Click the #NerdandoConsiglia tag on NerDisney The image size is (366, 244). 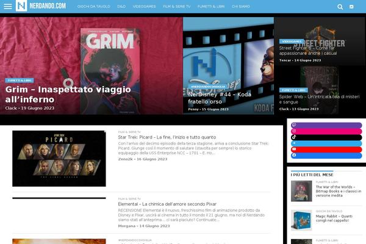(x=208, y=87)
